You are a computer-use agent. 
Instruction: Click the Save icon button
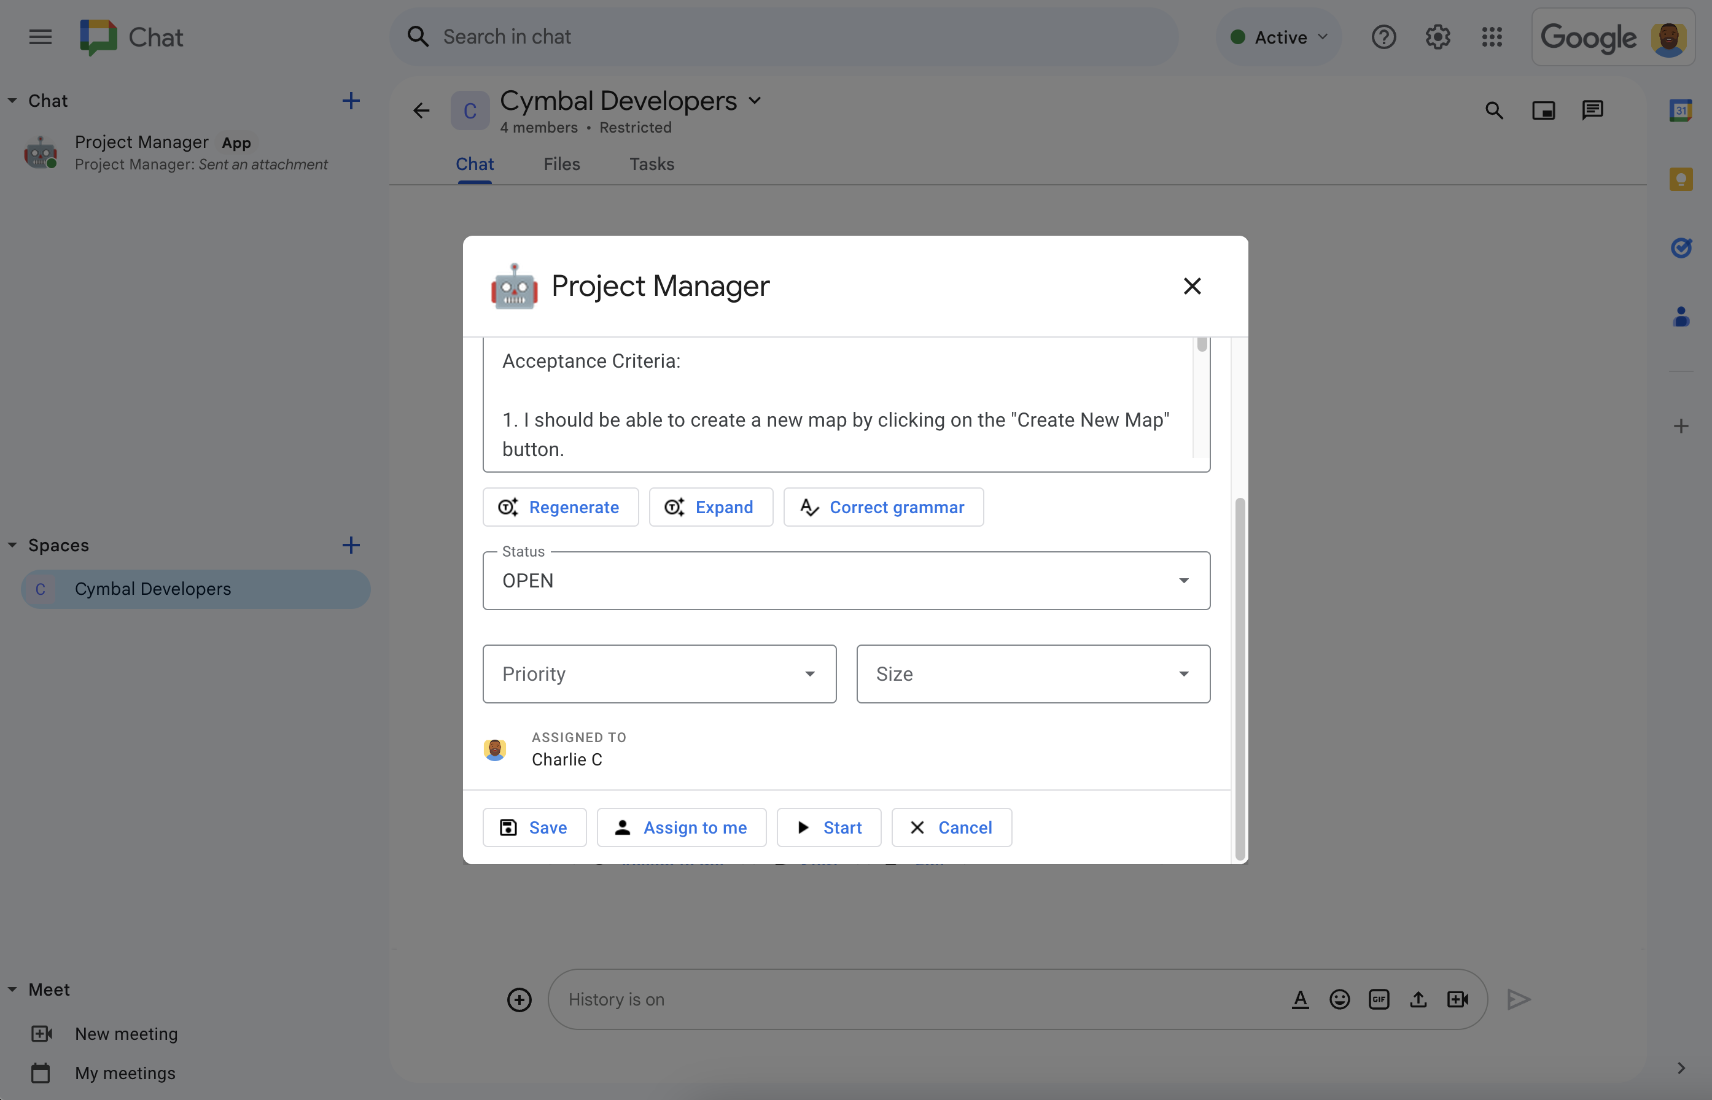tap(508, 827)
